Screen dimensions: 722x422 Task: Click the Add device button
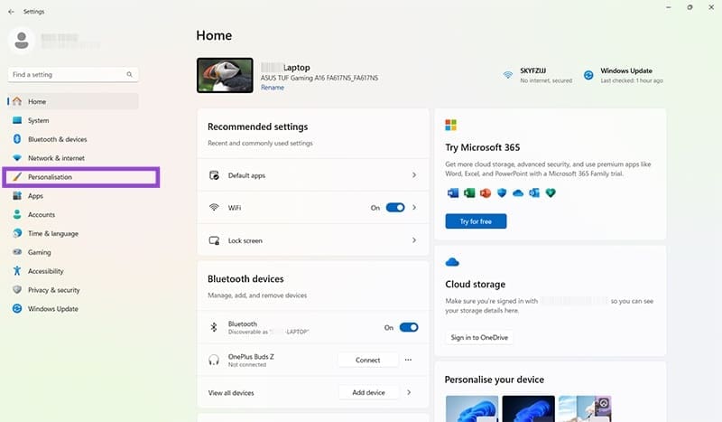(x=368, y=392)
